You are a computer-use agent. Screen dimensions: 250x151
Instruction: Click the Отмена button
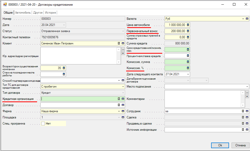[240, 145]
